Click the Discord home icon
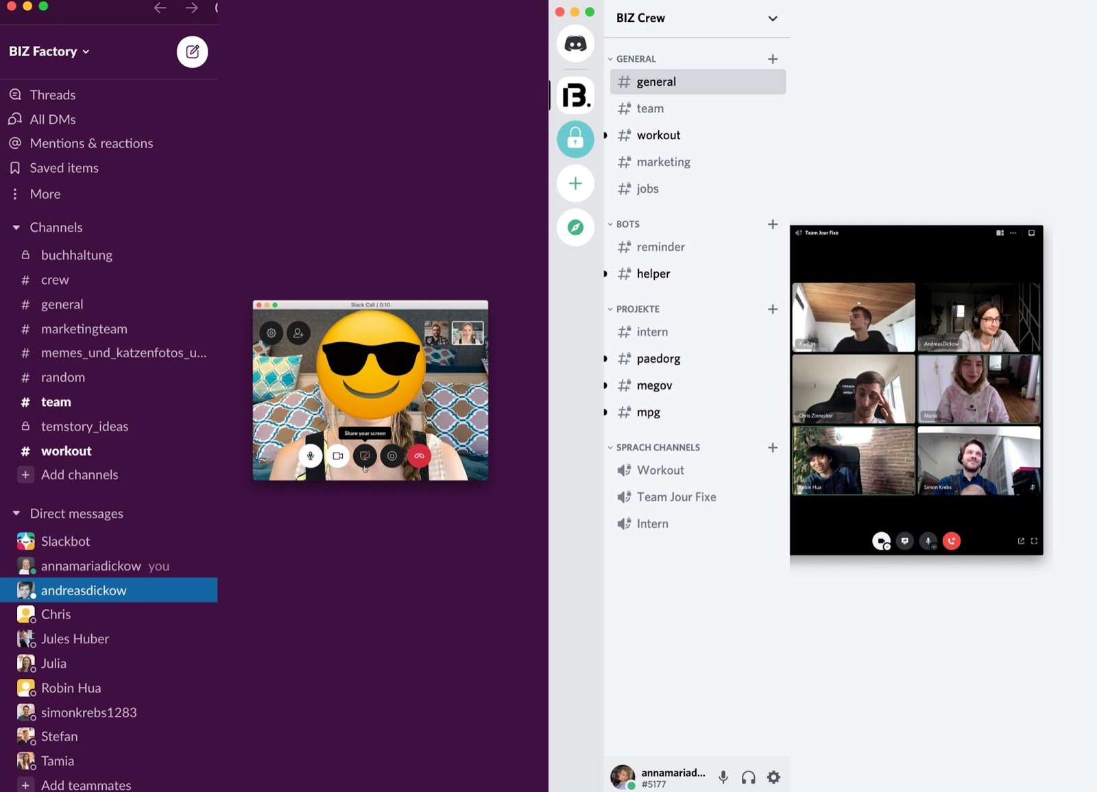Image resolution: width=1097 pixels, height=792 pixels. coord(575,44)
